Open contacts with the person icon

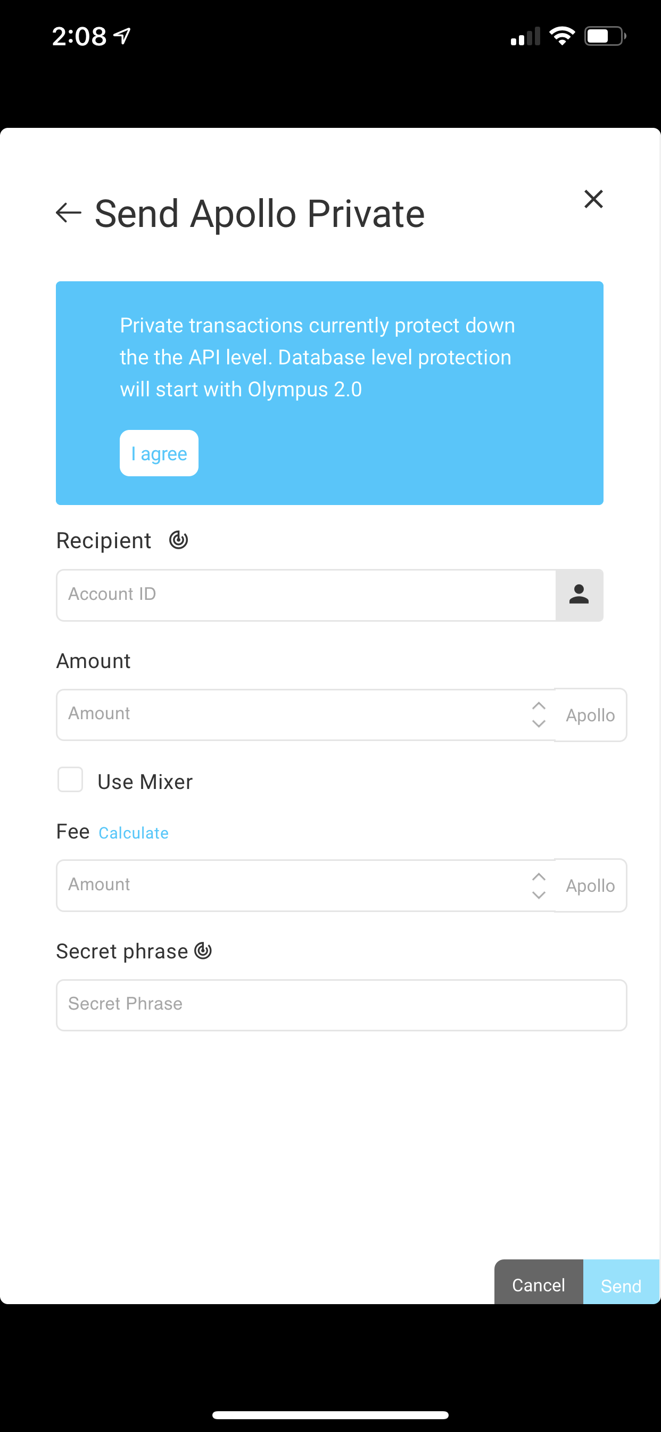[x=579, y=595]
